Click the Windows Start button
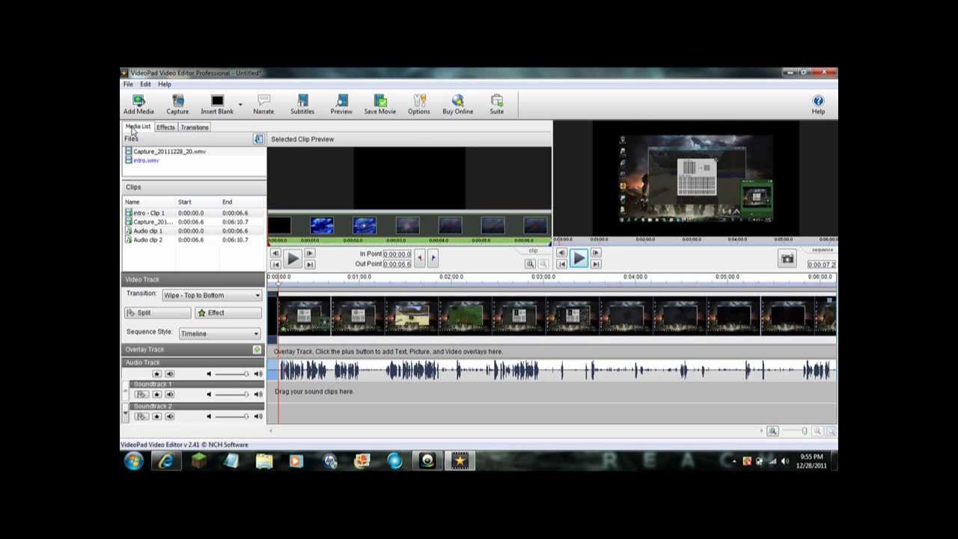The image size is (958, 539). (x=134, y=461)
